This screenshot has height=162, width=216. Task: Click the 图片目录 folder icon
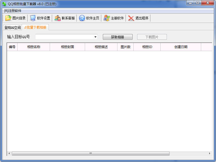pos(8,18)
